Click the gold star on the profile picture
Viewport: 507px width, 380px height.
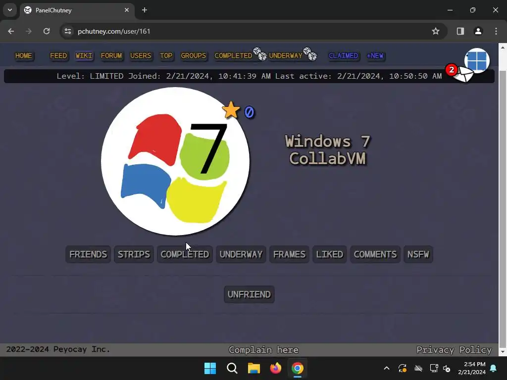(231, 110)
